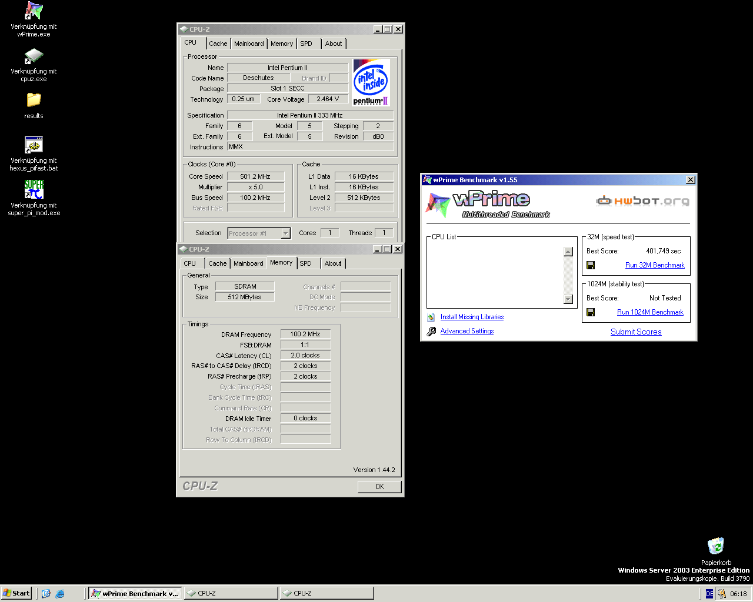Viewport: 753px width, 602px height.
Task: Click the DE language indicator in tray
Action: [709, 594]
